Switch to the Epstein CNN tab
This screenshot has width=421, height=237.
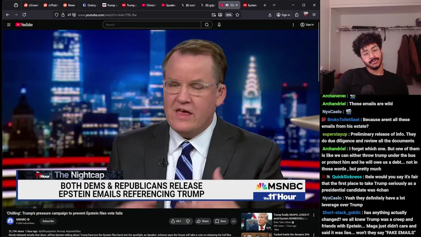tap(250, 5)
